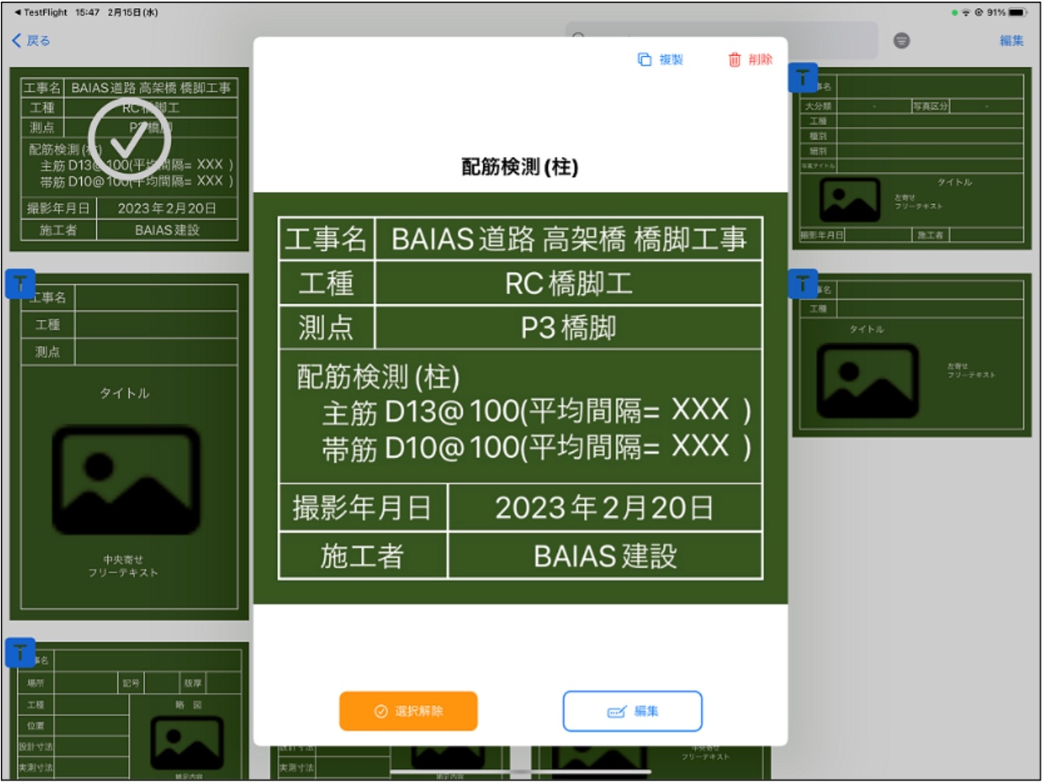
Task: Click the 複製 (duplicate) icon
Action: [644, 60]
